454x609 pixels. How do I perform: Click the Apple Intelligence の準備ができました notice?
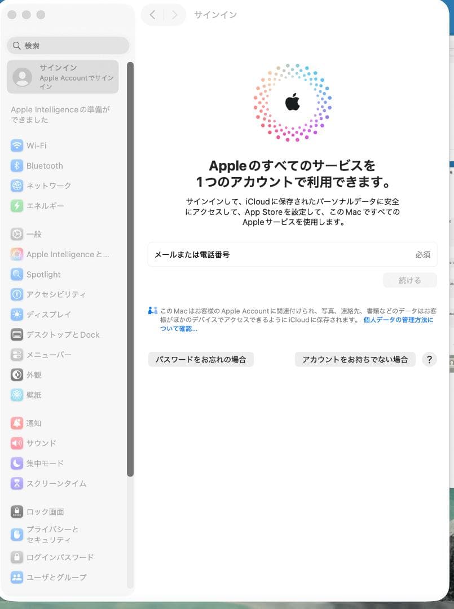click(x=60, y=114)
